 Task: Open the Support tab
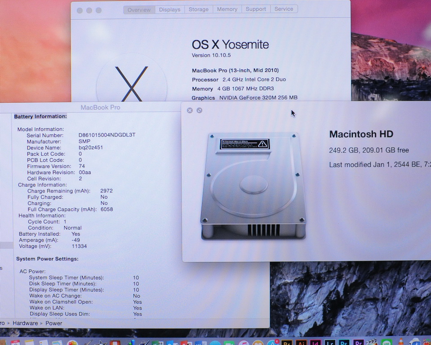(255, 9)
